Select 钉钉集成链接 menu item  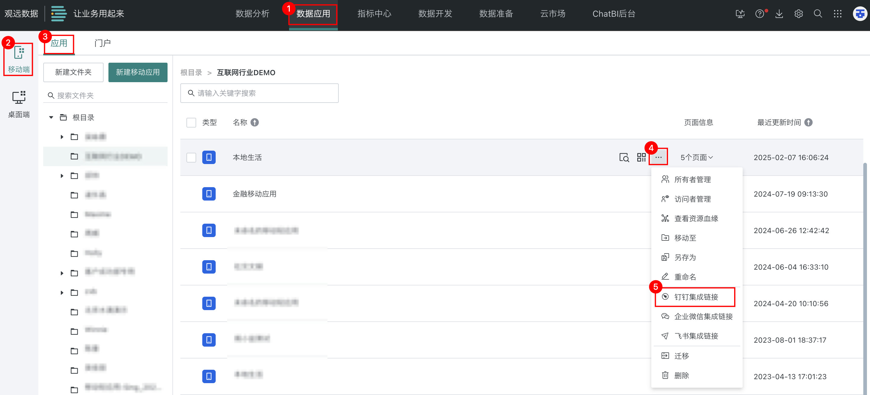(x=696, y=297)
